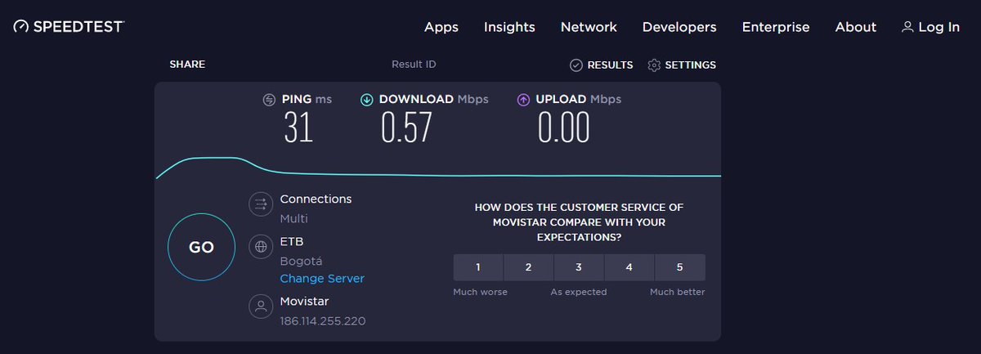Click the Connections label

point(316,199)
